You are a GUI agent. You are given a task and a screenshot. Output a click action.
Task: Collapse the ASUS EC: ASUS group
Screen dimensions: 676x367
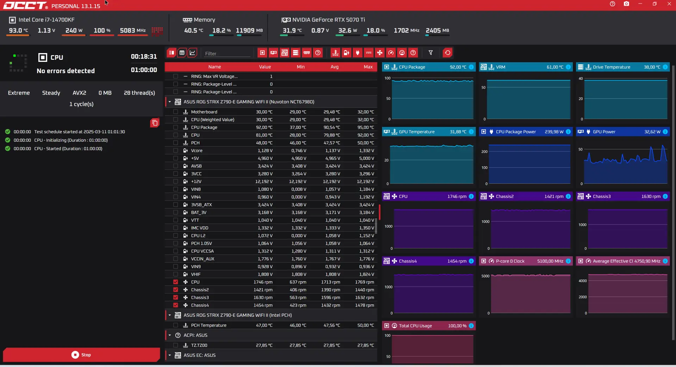(x=170, y=355)
